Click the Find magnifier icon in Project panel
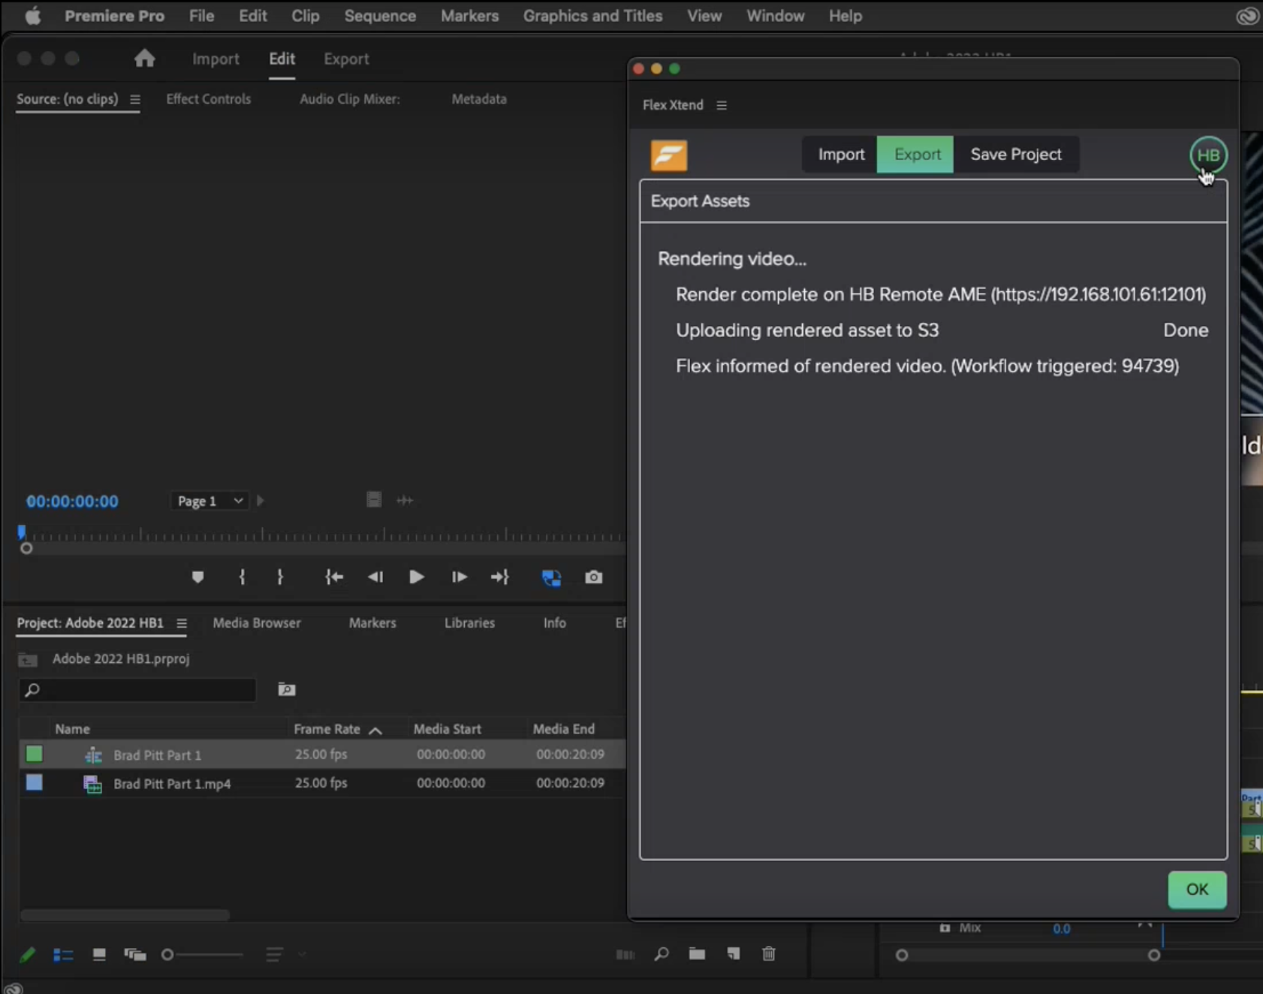 point(662,954)
